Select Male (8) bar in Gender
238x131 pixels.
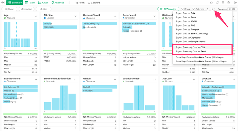[100, 87]
